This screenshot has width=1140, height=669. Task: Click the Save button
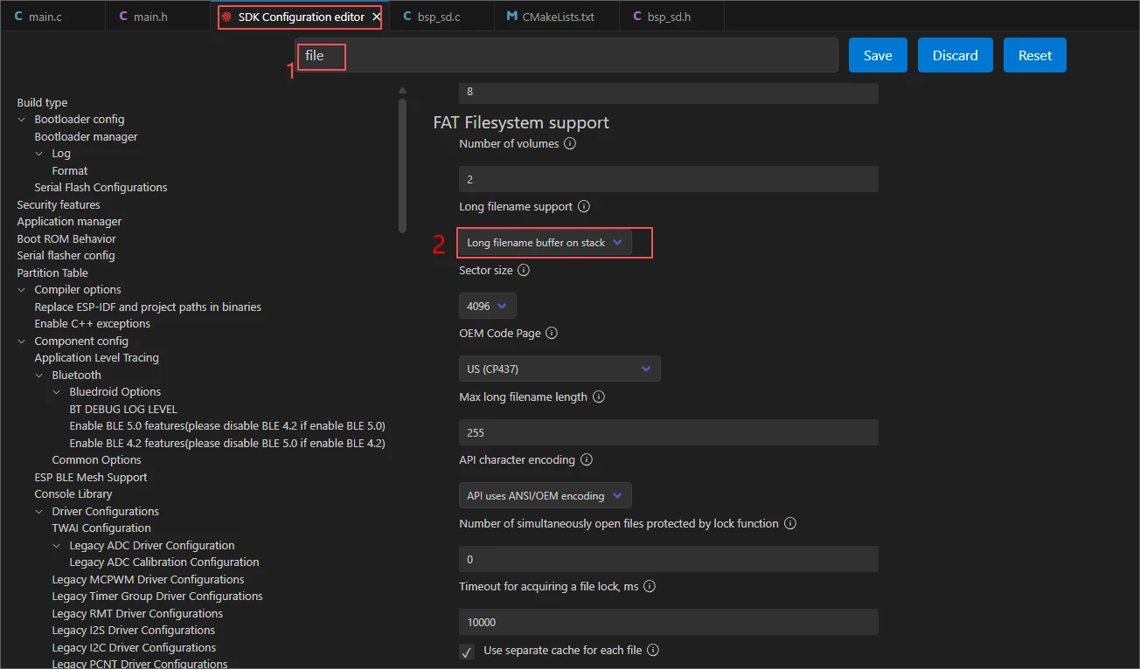pos(878,55)
